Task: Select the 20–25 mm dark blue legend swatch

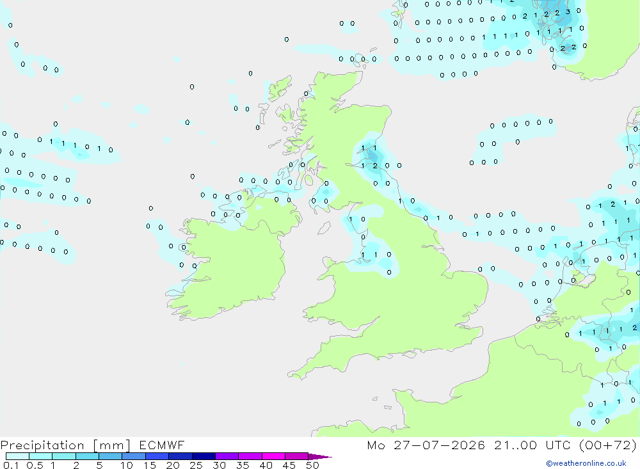Action: (x=180, y=456)
